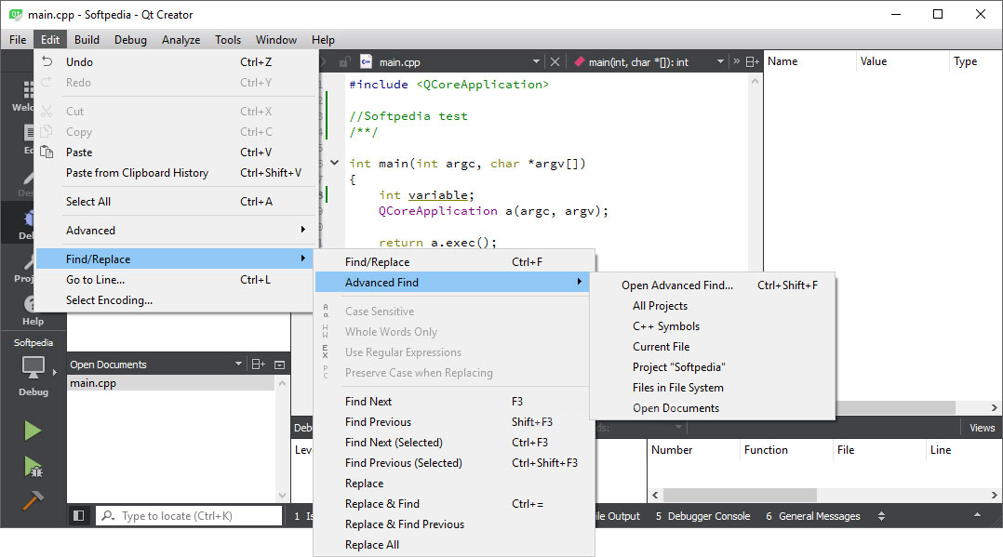Split the editor view icon

(x=752, y=62)
